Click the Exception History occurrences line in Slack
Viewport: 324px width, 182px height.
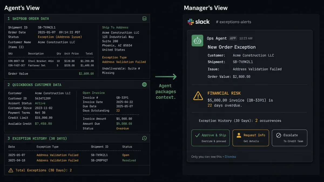(x=240, y=121)
